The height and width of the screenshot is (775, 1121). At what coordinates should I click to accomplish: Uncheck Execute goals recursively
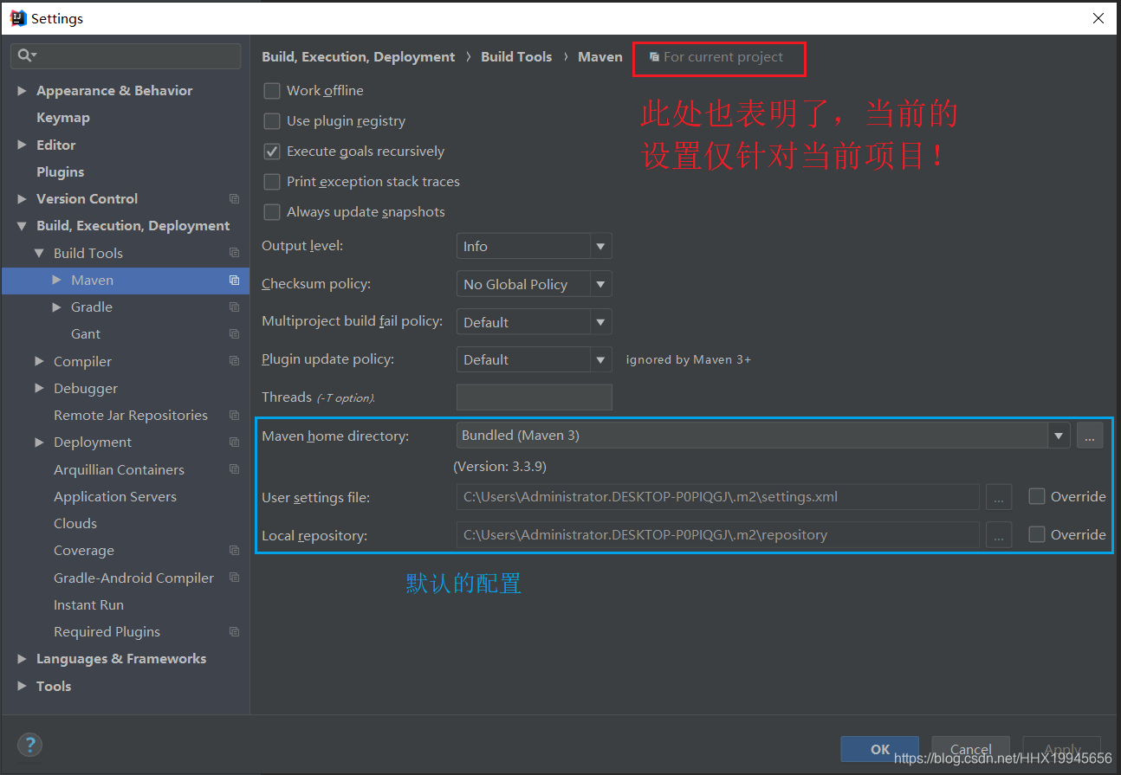pyautogui.click(x=272, y=152)
